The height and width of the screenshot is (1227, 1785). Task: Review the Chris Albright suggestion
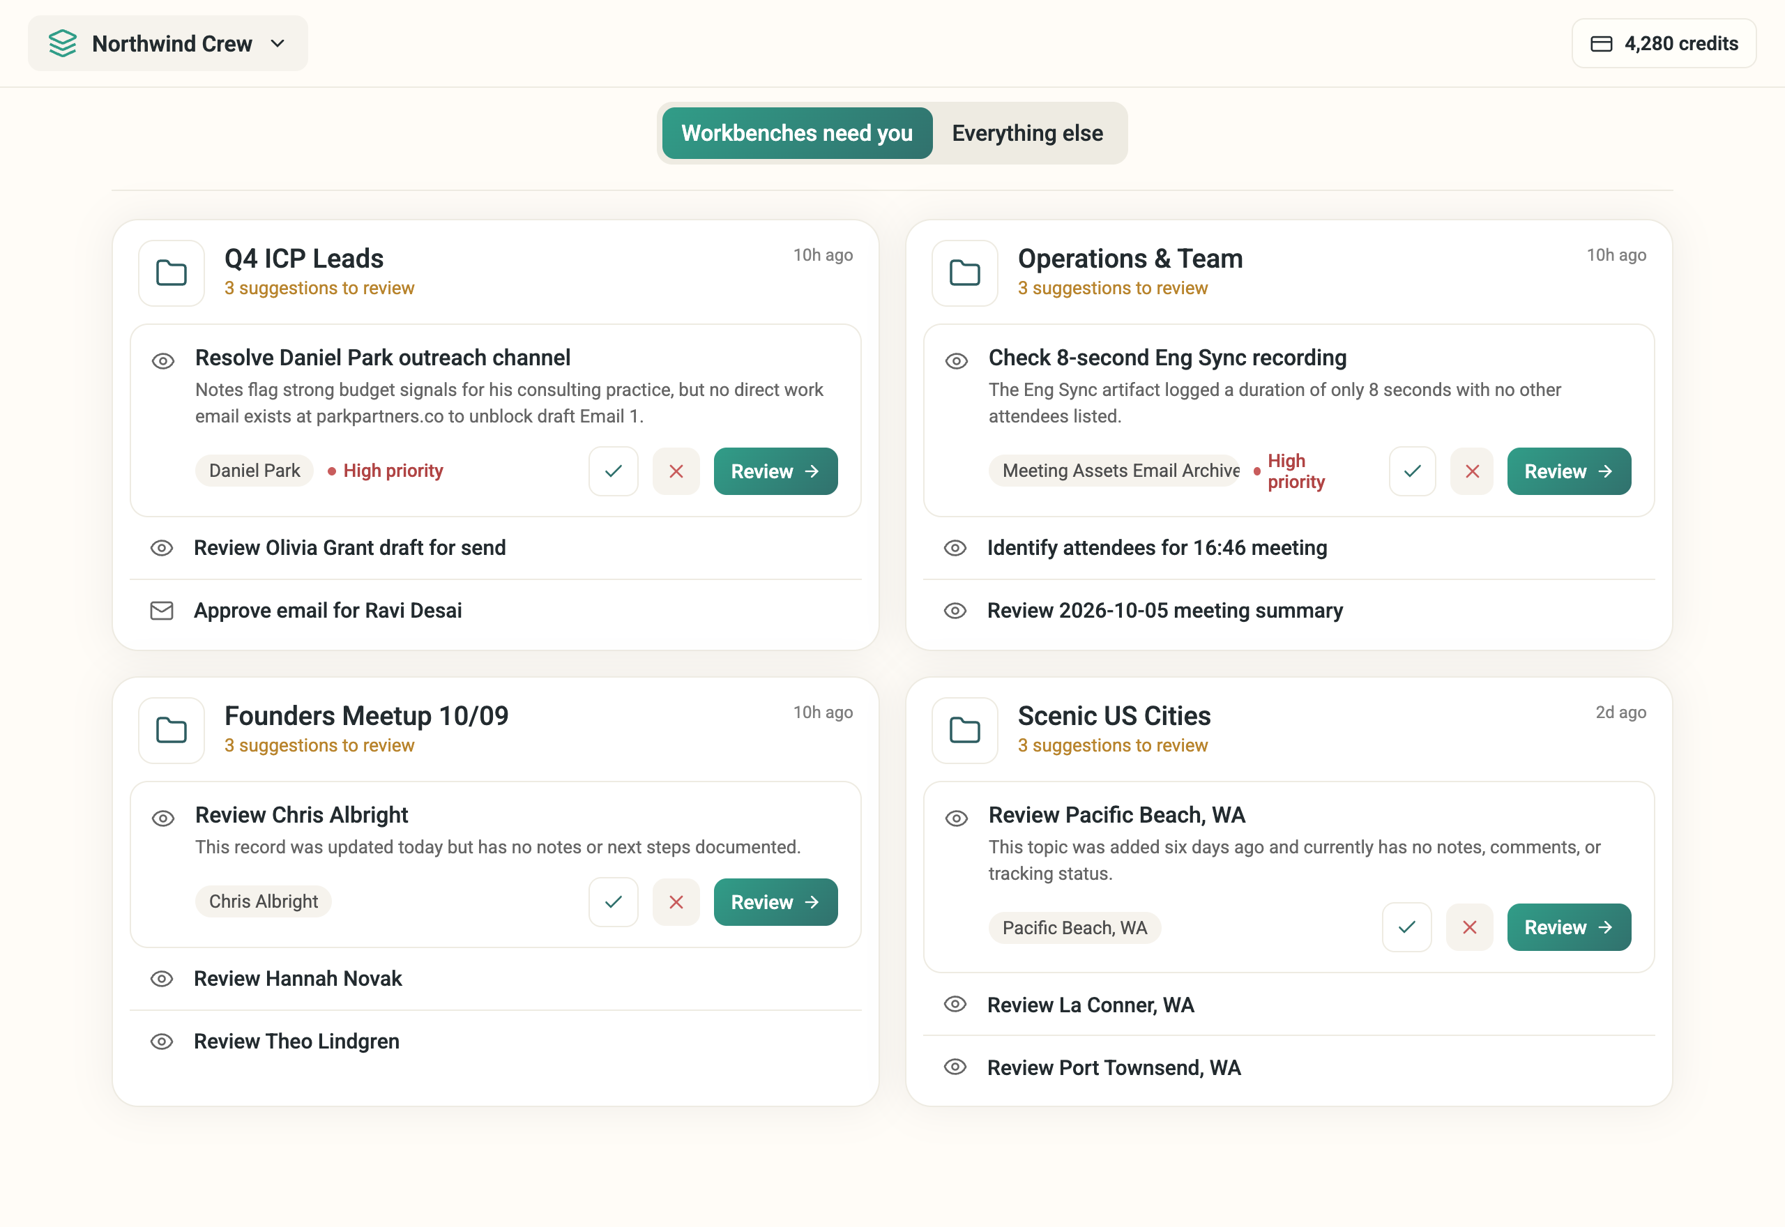coord(775,902)
